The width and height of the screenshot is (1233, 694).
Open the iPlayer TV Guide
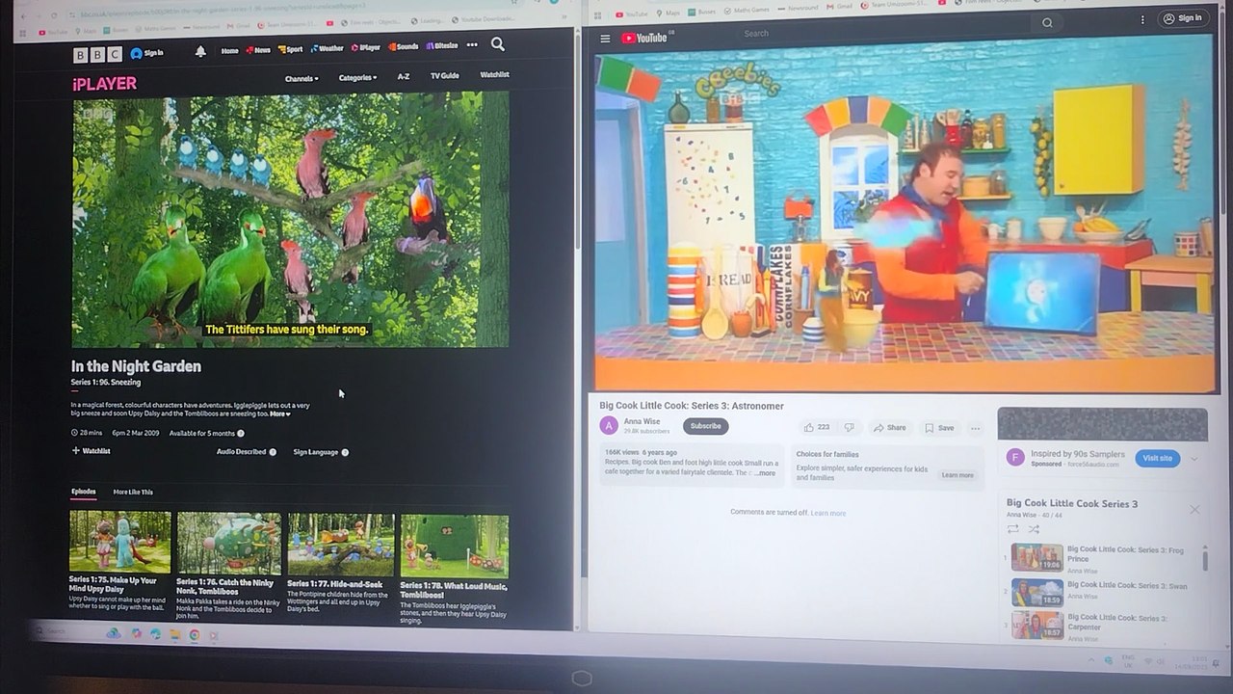(x=444, y=75)
